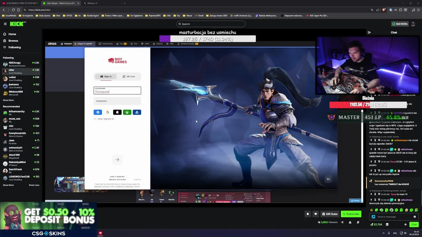This screenshot has width=422, height=237.
Task: Click the Kick search box
Action: point(211,24)
